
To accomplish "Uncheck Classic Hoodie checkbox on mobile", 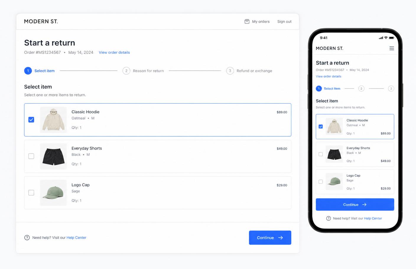I will [x=321, y=127].
